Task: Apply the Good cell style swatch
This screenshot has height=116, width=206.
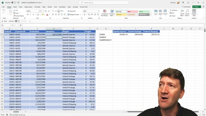Action: 144,12
